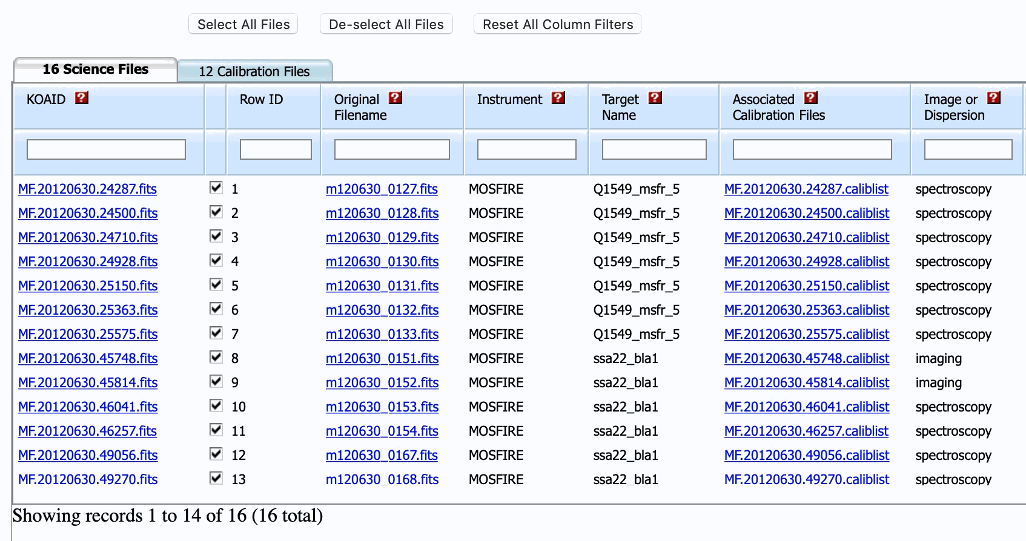Viewport: 1026px width, 541px height.
Task: Switch to 12 Calibration Files tab
Action: click(254, 71)
